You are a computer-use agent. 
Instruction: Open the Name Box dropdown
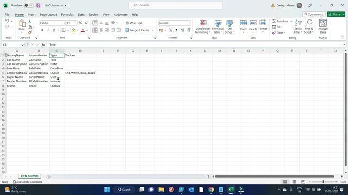(x=22, y=45)
